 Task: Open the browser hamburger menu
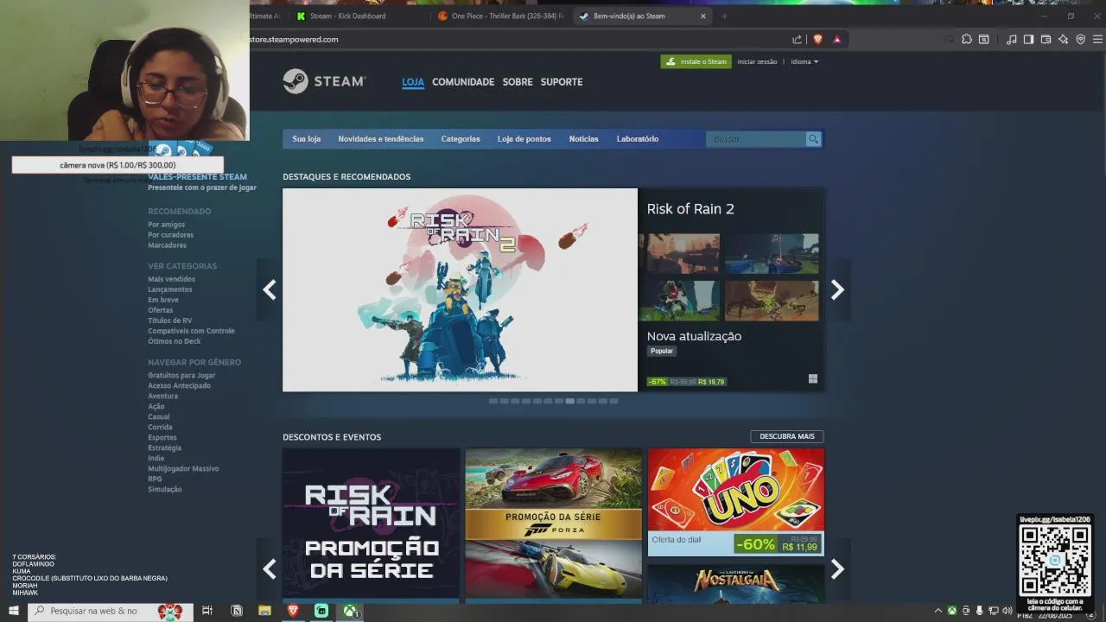(x=1097, y=39)
